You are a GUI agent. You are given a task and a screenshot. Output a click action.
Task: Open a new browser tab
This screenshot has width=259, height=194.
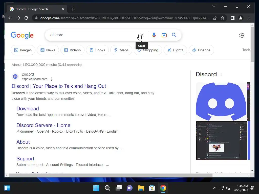(x=73, y=9)
